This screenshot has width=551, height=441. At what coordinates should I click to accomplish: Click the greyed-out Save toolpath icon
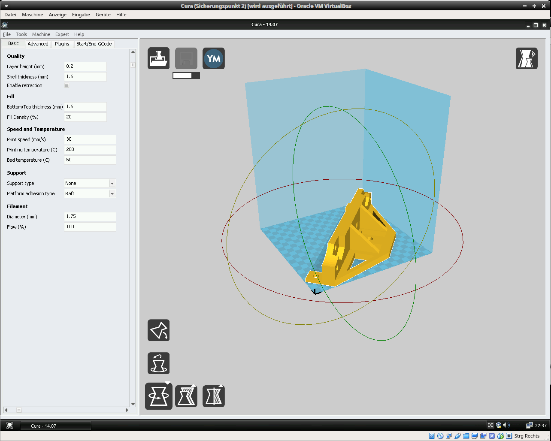186,58
